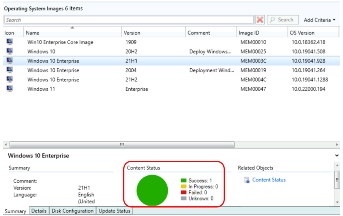The height and width of the screenshot is (216, 343).
Task: Select Windows 10 Enterprise version 21H1
Action: point(171,61)
